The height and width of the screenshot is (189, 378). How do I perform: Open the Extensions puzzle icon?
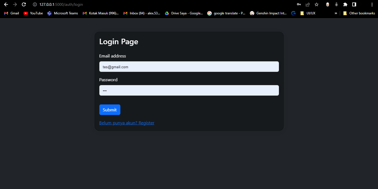pos(345,4)
